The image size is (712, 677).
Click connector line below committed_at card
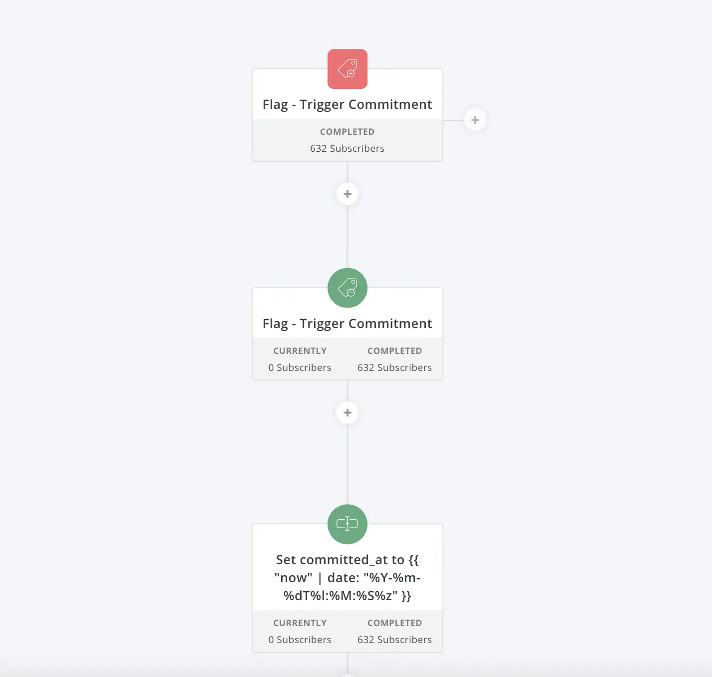point(348,663)
